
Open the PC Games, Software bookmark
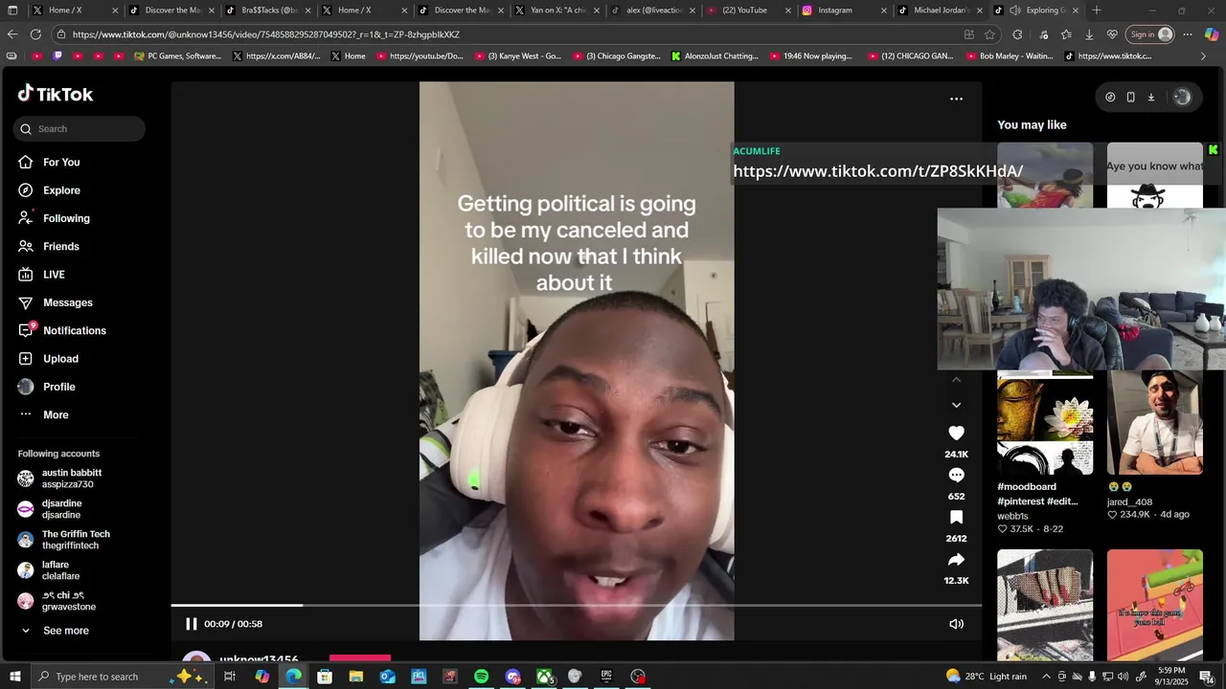tap(177, 56)
